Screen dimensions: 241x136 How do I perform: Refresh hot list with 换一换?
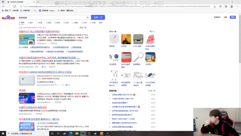pyautogui.click(x=152, y=91)
